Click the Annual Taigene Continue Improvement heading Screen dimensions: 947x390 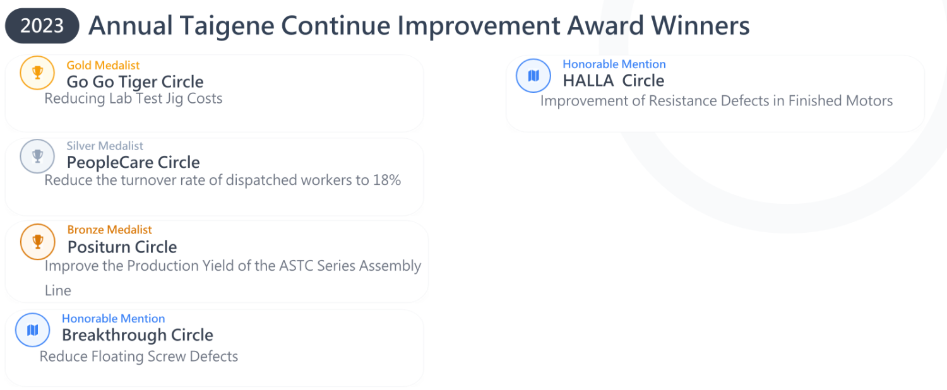point(419,26)
